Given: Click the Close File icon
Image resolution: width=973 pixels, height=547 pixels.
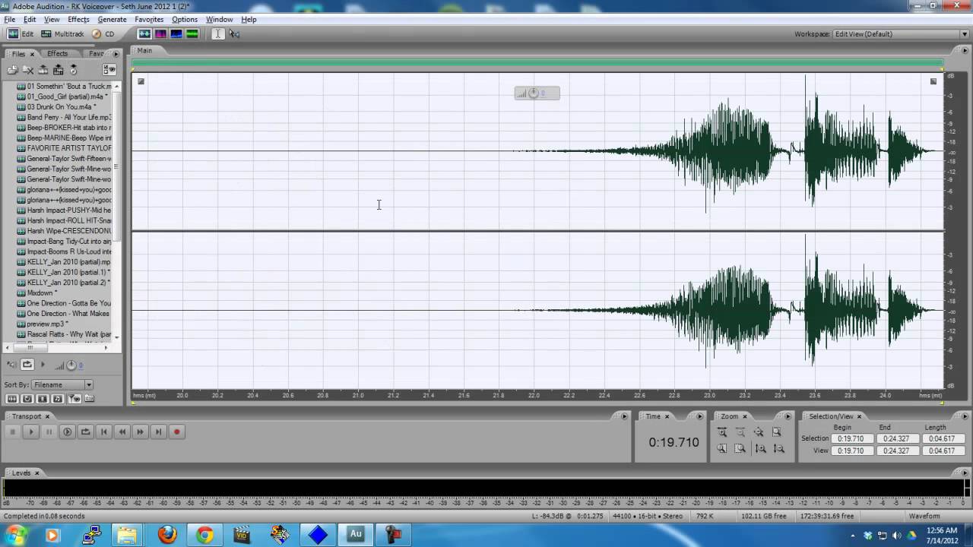Looking at the screenshot, I should (x=28, y=70).
